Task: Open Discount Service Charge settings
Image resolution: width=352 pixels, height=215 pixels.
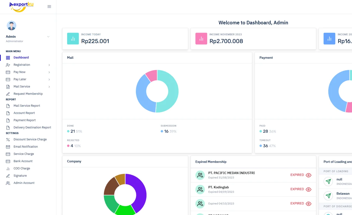Action: point(30,139)
